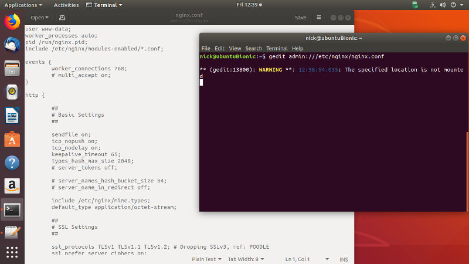Create a new document tab in gedit
This screenshot has width=469, height=264.
click(x=62, y=18)
